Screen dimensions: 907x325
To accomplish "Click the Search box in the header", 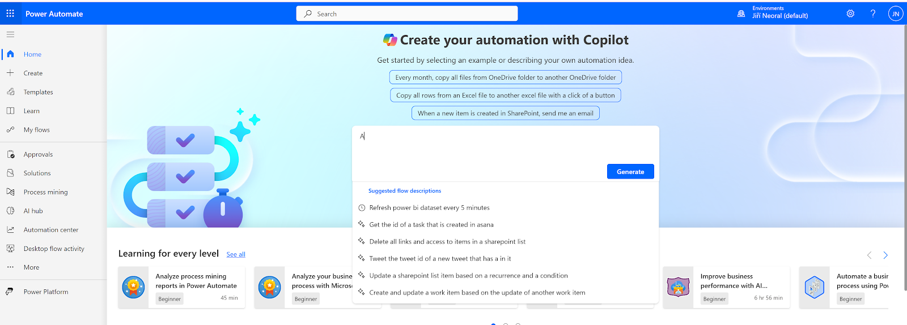I will coord(407,14).
